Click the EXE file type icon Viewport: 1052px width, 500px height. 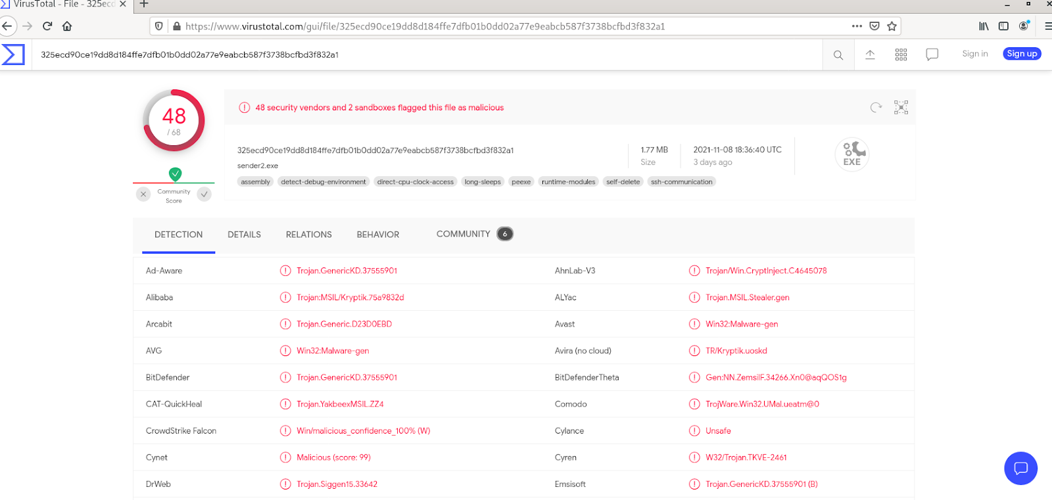coord(852,155)
